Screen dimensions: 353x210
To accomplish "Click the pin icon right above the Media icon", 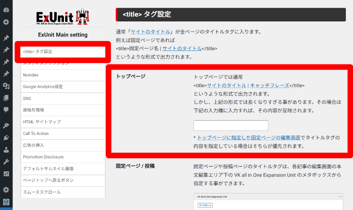I will pyautogui.click(x=6, y=74).
